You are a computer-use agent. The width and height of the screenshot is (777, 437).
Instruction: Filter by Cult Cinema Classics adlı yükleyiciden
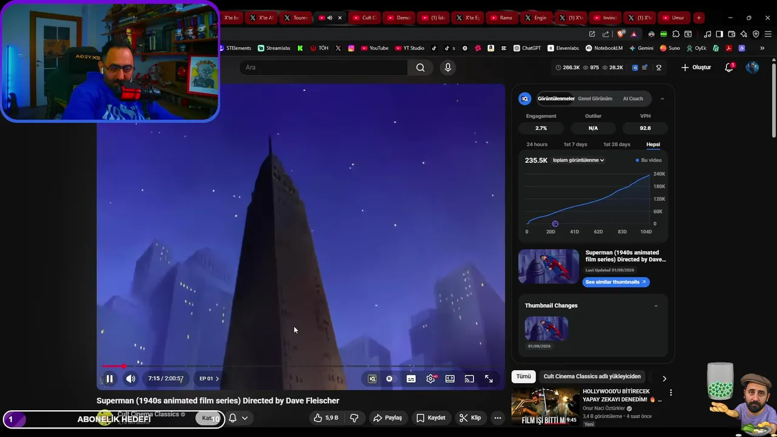[x=592, y=376]
